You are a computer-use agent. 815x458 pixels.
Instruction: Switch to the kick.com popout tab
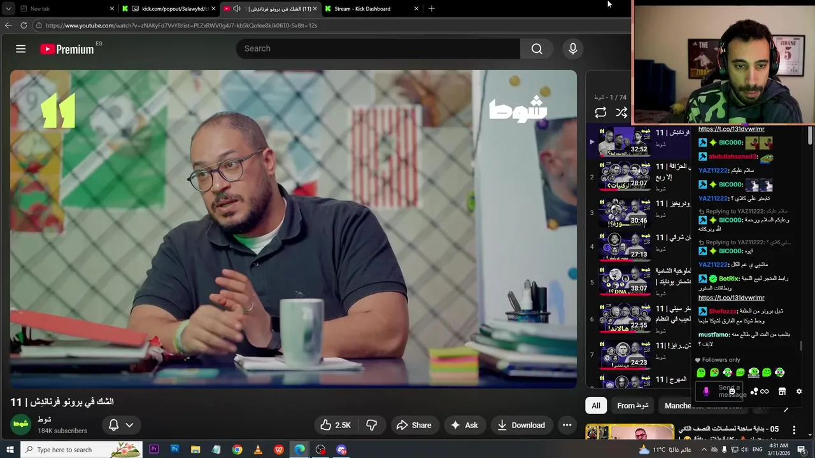[169, 9]
